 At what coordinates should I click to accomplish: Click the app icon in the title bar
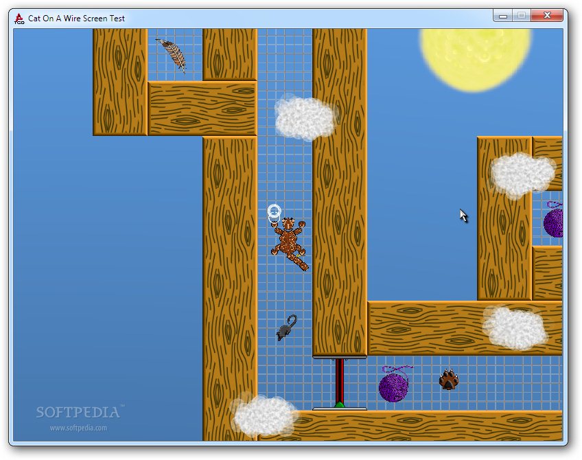click(19, 18)
